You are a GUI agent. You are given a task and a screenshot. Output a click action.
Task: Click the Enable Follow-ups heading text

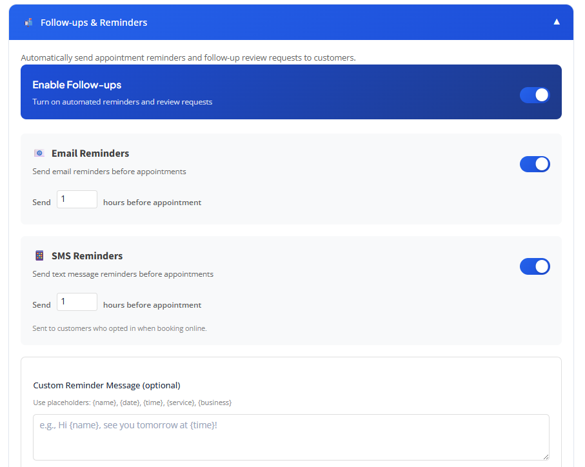[77, 85]
